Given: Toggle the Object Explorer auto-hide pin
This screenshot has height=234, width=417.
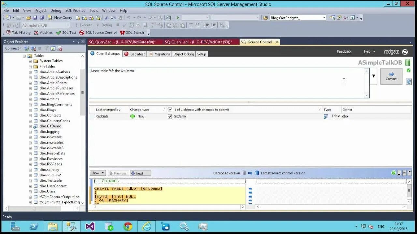Looking at the screenshot, I should (x=79, y=42).
